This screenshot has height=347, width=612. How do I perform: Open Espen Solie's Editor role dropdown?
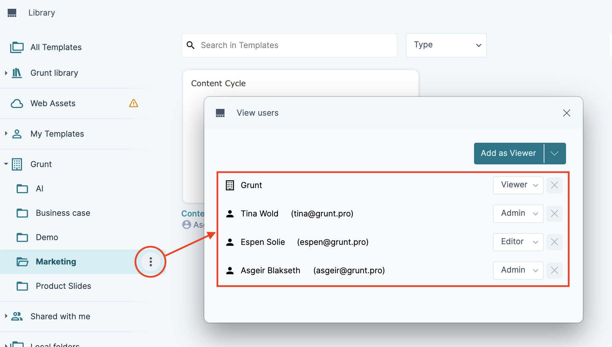[518, 242]
